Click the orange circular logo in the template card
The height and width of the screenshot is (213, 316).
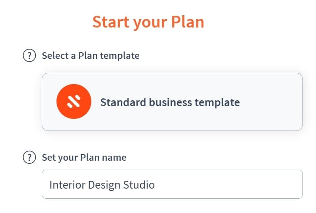[74, 101]
